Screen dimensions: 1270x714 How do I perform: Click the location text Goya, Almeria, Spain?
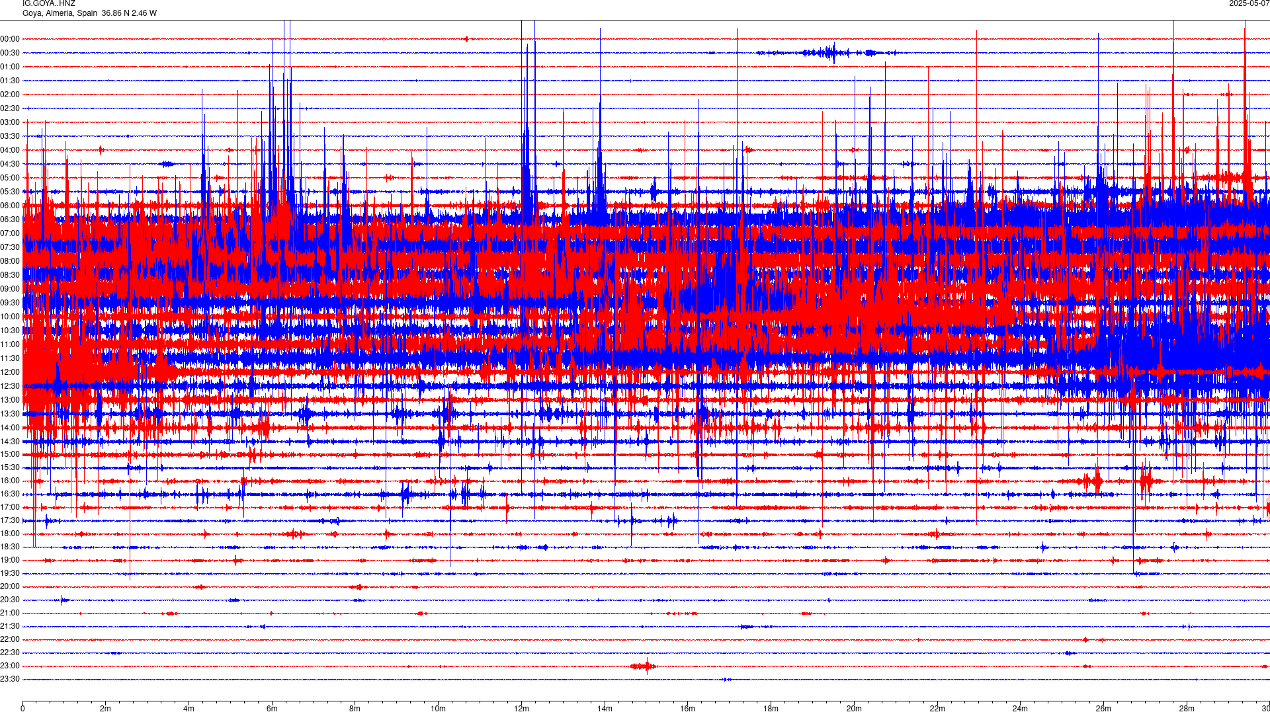(60, 13)
